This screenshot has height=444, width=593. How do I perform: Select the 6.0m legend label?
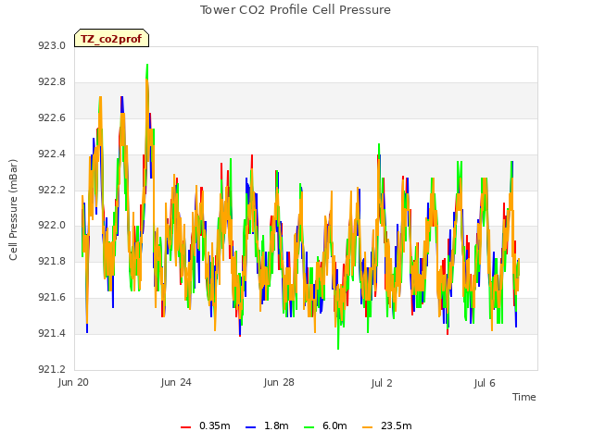(x=334, y=425)
